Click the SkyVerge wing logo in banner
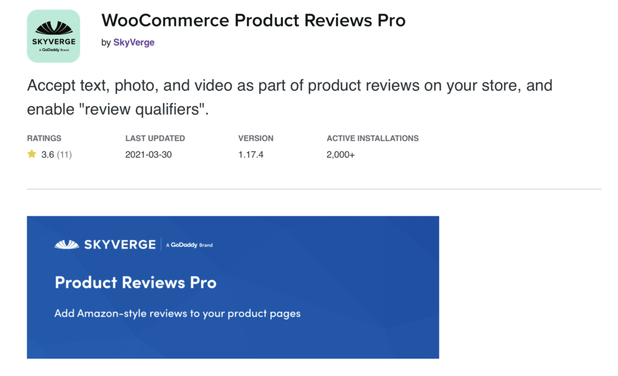 66,245
